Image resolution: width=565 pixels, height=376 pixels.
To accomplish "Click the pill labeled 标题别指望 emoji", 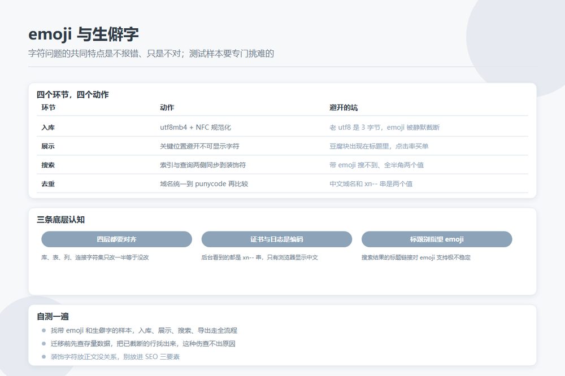I will (x=437, y=239).
